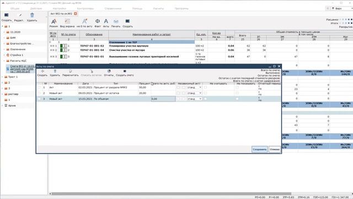
Task: Open the 'станд' dropdown in row 2
Action: tap(195, 93)
